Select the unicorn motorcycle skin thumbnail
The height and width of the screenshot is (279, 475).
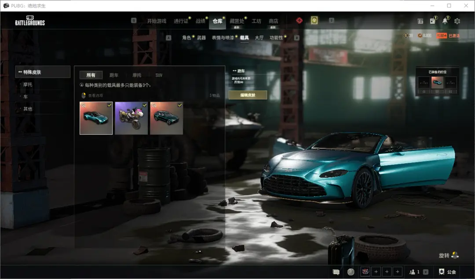coord(131,118)
